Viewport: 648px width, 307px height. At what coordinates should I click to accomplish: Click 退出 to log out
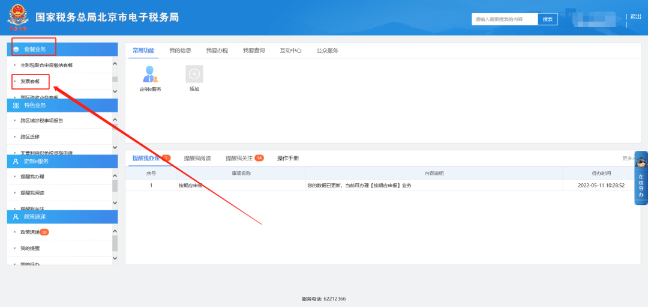635,17
